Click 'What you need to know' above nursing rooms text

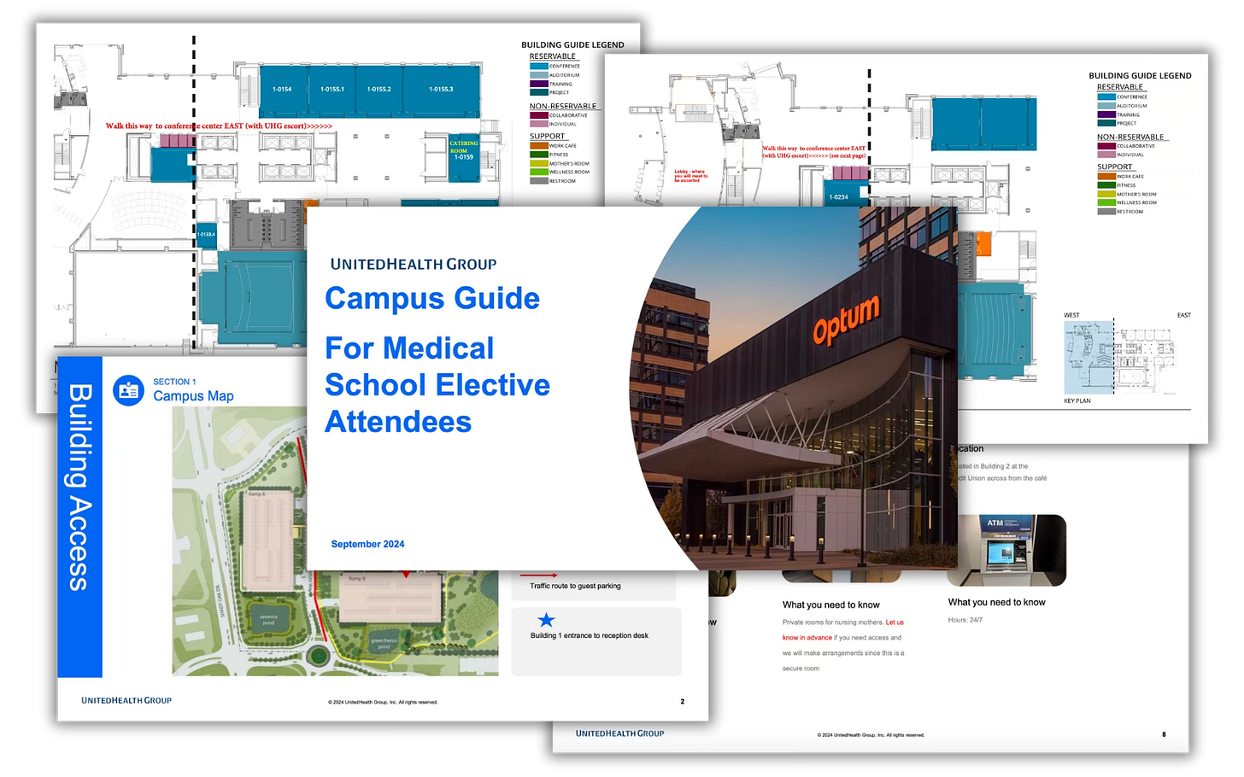[831, 605]
